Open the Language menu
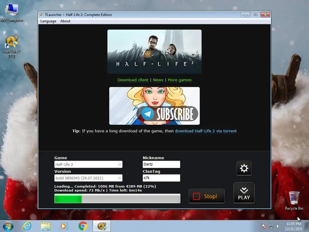The image size is (309, 232). tap(48, 21)
